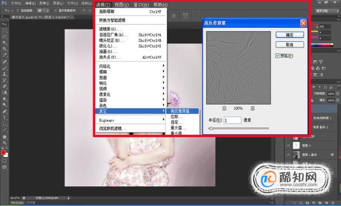Zoom out preview with minus button
Screen dimensions: 341x206
tap(224, 108)
